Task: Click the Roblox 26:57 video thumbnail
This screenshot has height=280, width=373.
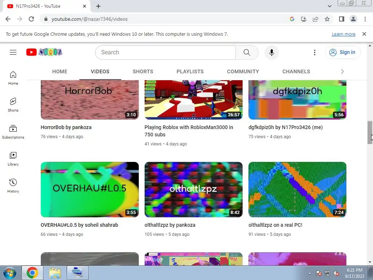Action: pos(193,100)
